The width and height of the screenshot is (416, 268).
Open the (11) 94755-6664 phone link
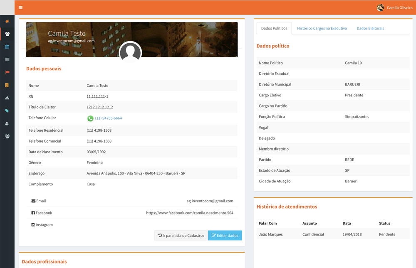coord(108,118)
